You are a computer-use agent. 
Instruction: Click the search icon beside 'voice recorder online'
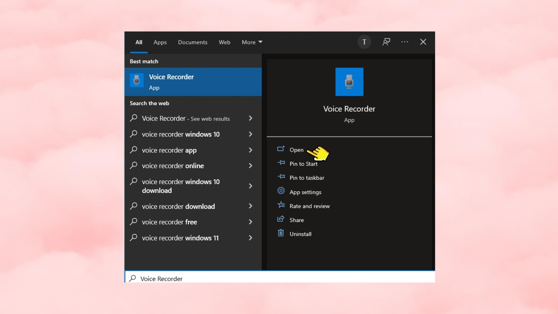(134, 166)
